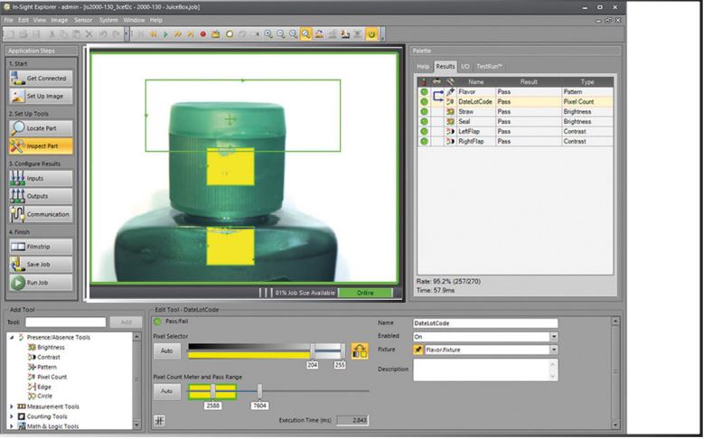
Task: Toggle the yellow Online power button in toolbar
Action: pos(371,34)
